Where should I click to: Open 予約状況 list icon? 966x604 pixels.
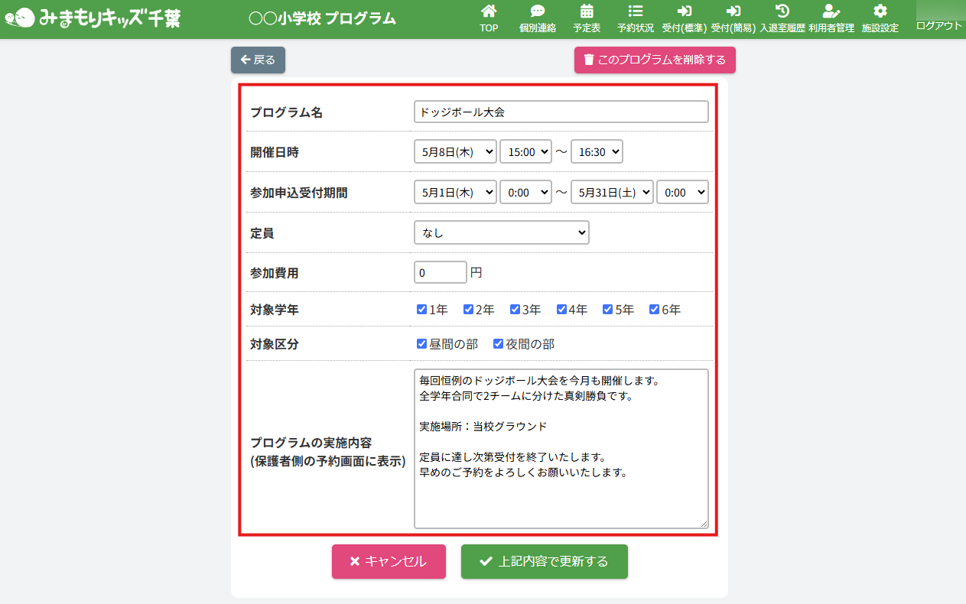635,11
